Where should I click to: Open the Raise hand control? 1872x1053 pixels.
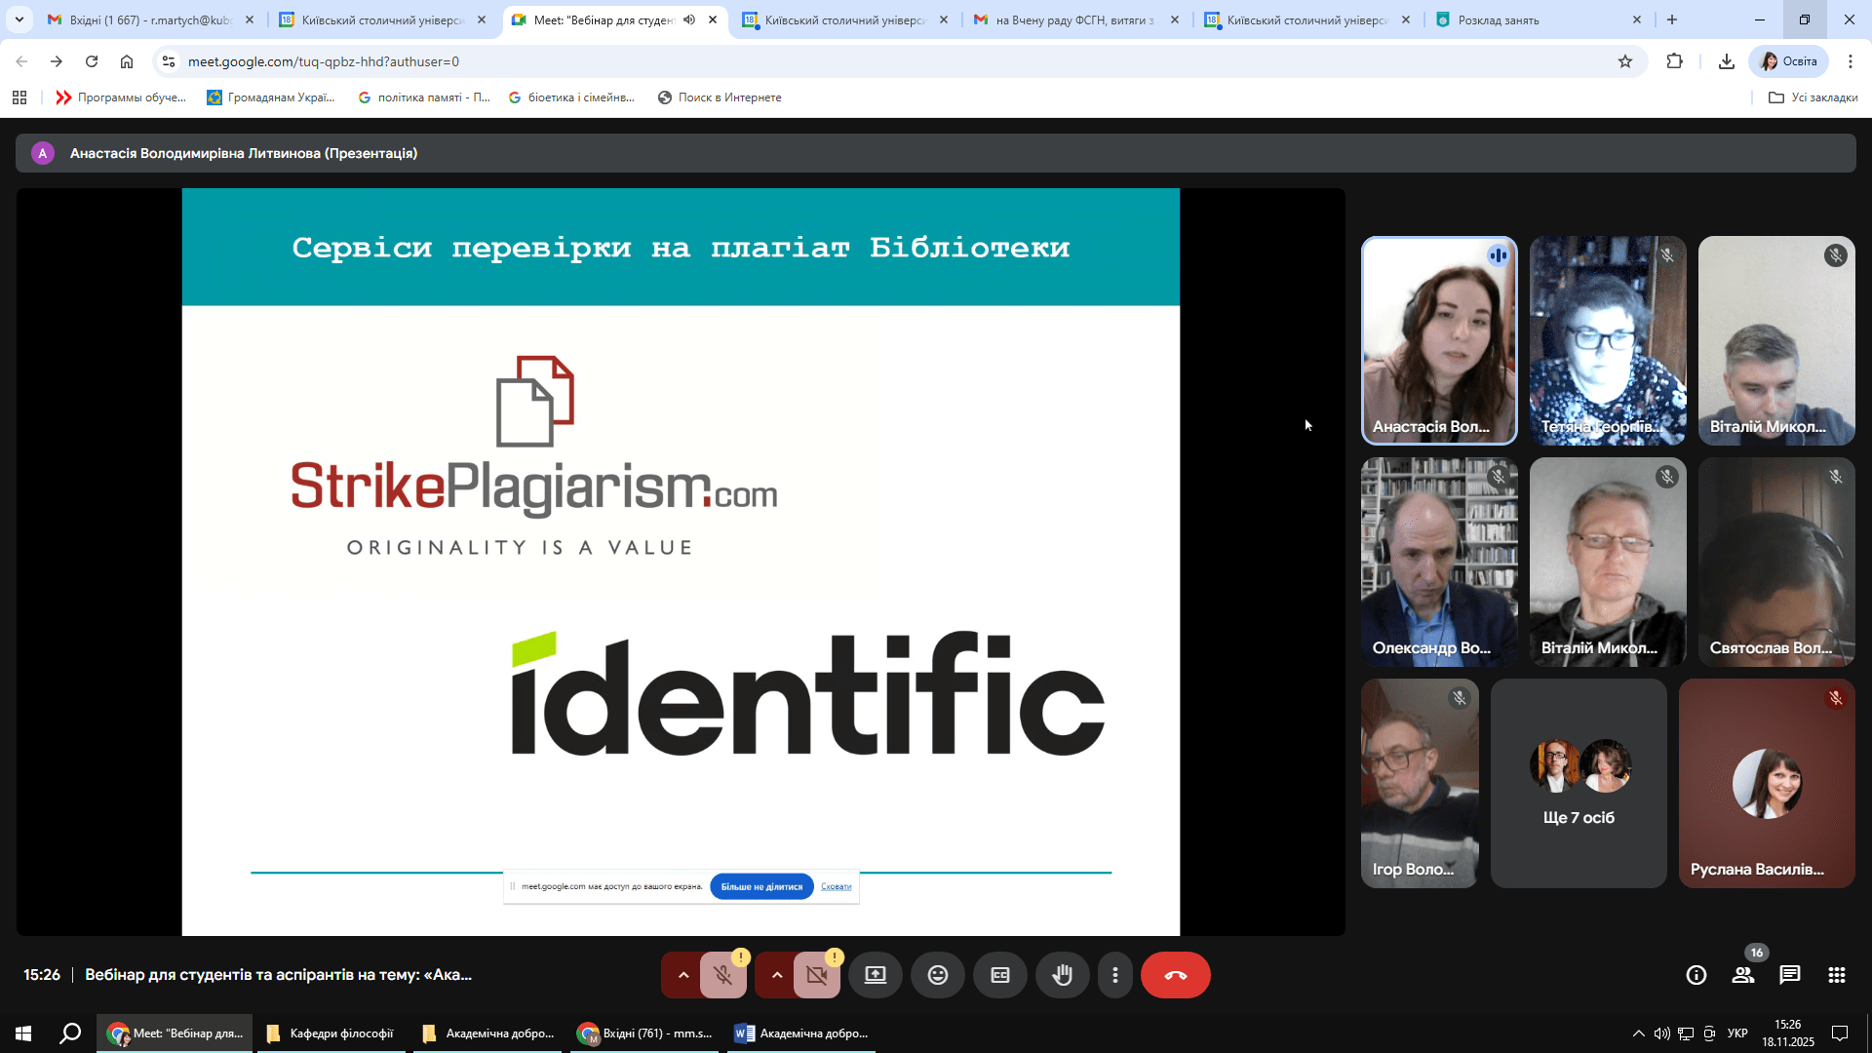(1062, 975)
